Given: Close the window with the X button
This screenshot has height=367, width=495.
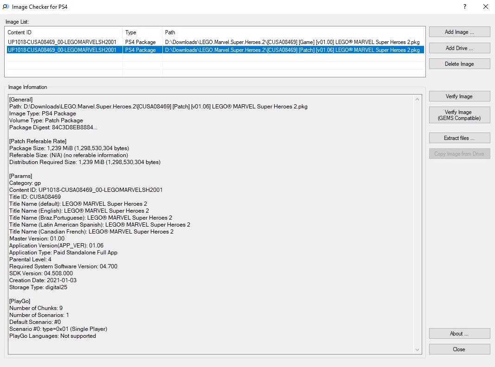Looking at the screenshot, I should (486, 6).
